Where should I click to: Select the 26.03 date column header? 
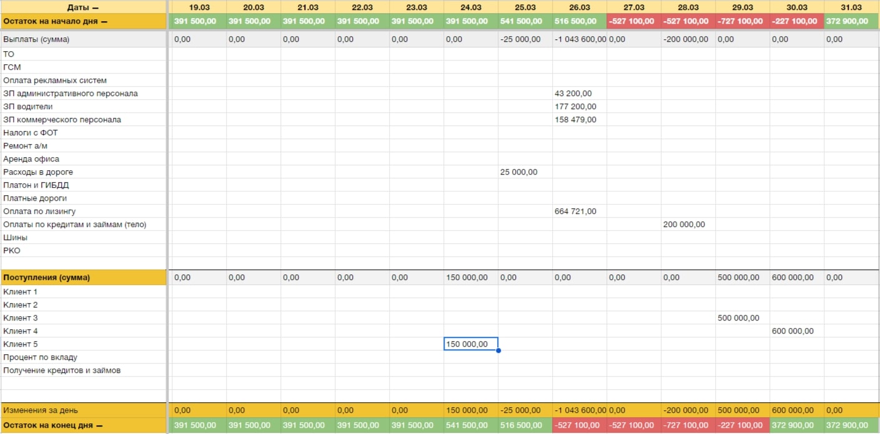pyautogui.click(x=579, y=7)
